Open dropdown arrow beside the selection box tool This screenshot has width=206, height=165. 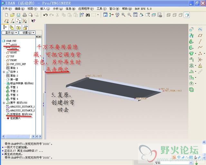coord(98,15)
